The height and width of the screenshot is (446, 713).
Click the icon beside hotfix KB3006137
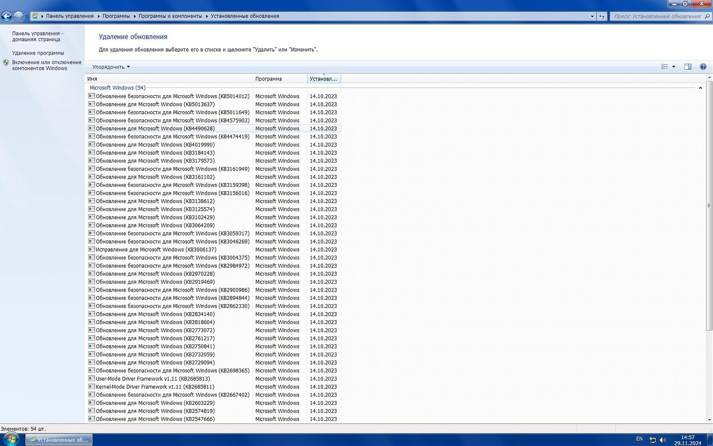(x=92, y=250)
